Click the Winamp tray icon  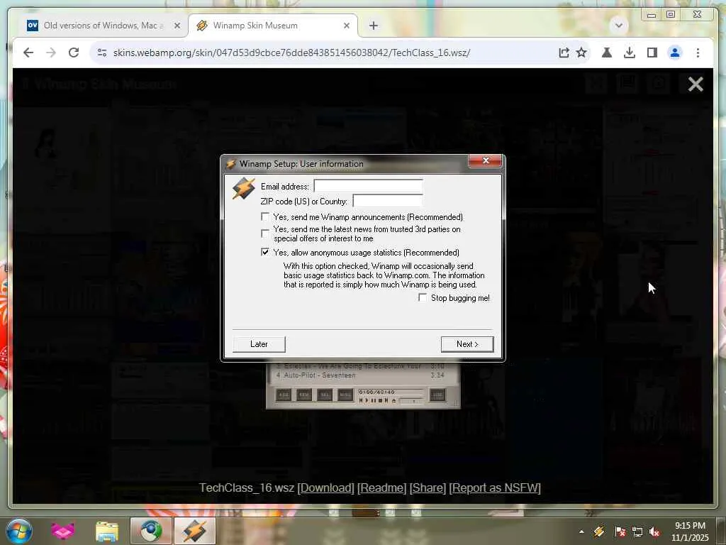point(599,532)
